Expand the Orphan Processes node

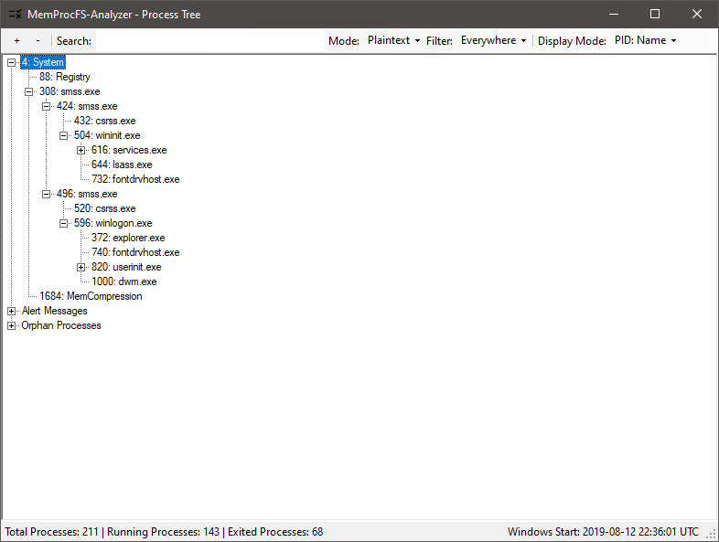[x=11, y=325]
